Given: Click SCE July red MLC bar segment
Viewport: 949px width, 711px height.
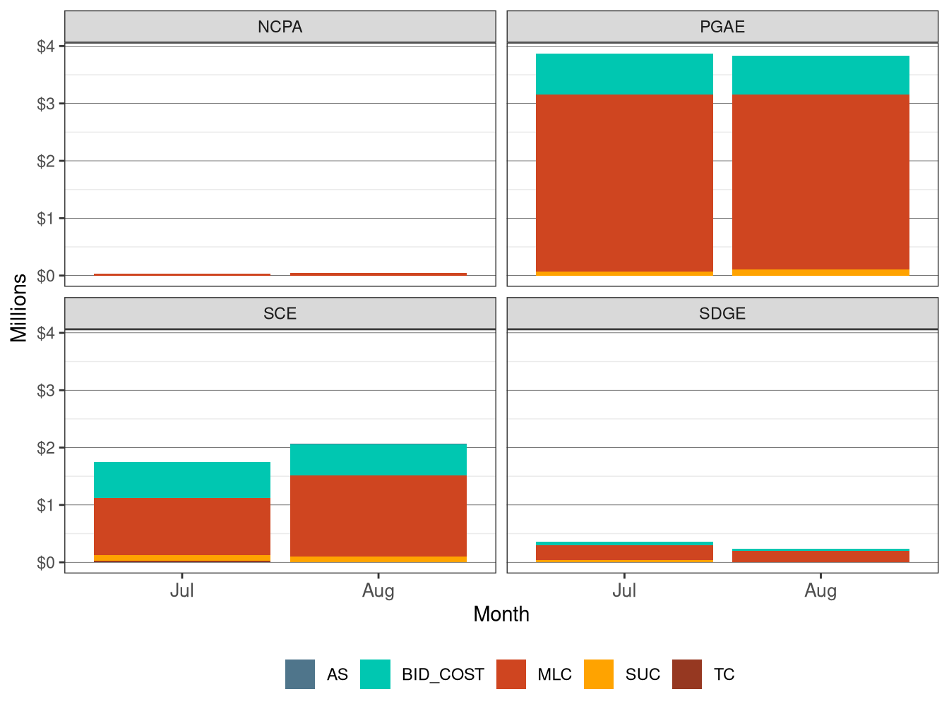Looking at the screenshot, I should 182,527.
